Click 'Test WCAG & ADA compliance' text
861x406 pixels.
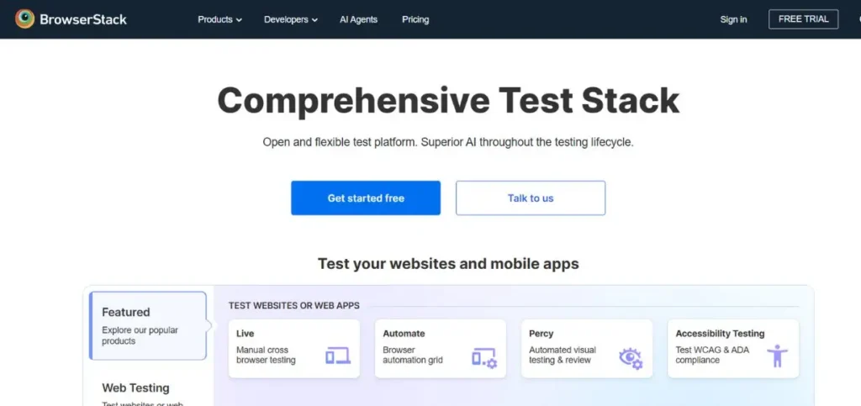pyautogui.click(x=712, y=355)
